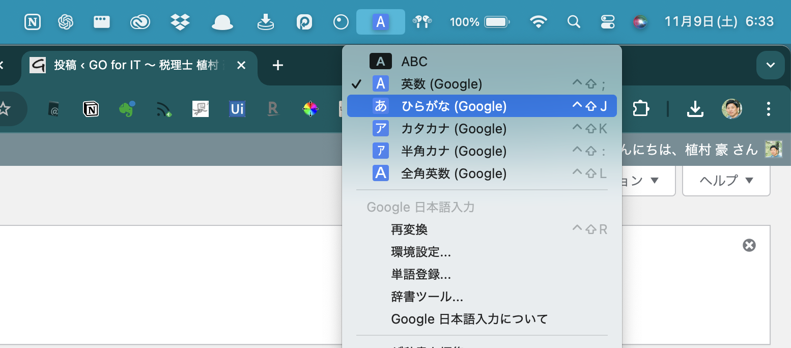
Task: Choose 半角カナ (Google) input mode
Action: (x=482, y=151)
